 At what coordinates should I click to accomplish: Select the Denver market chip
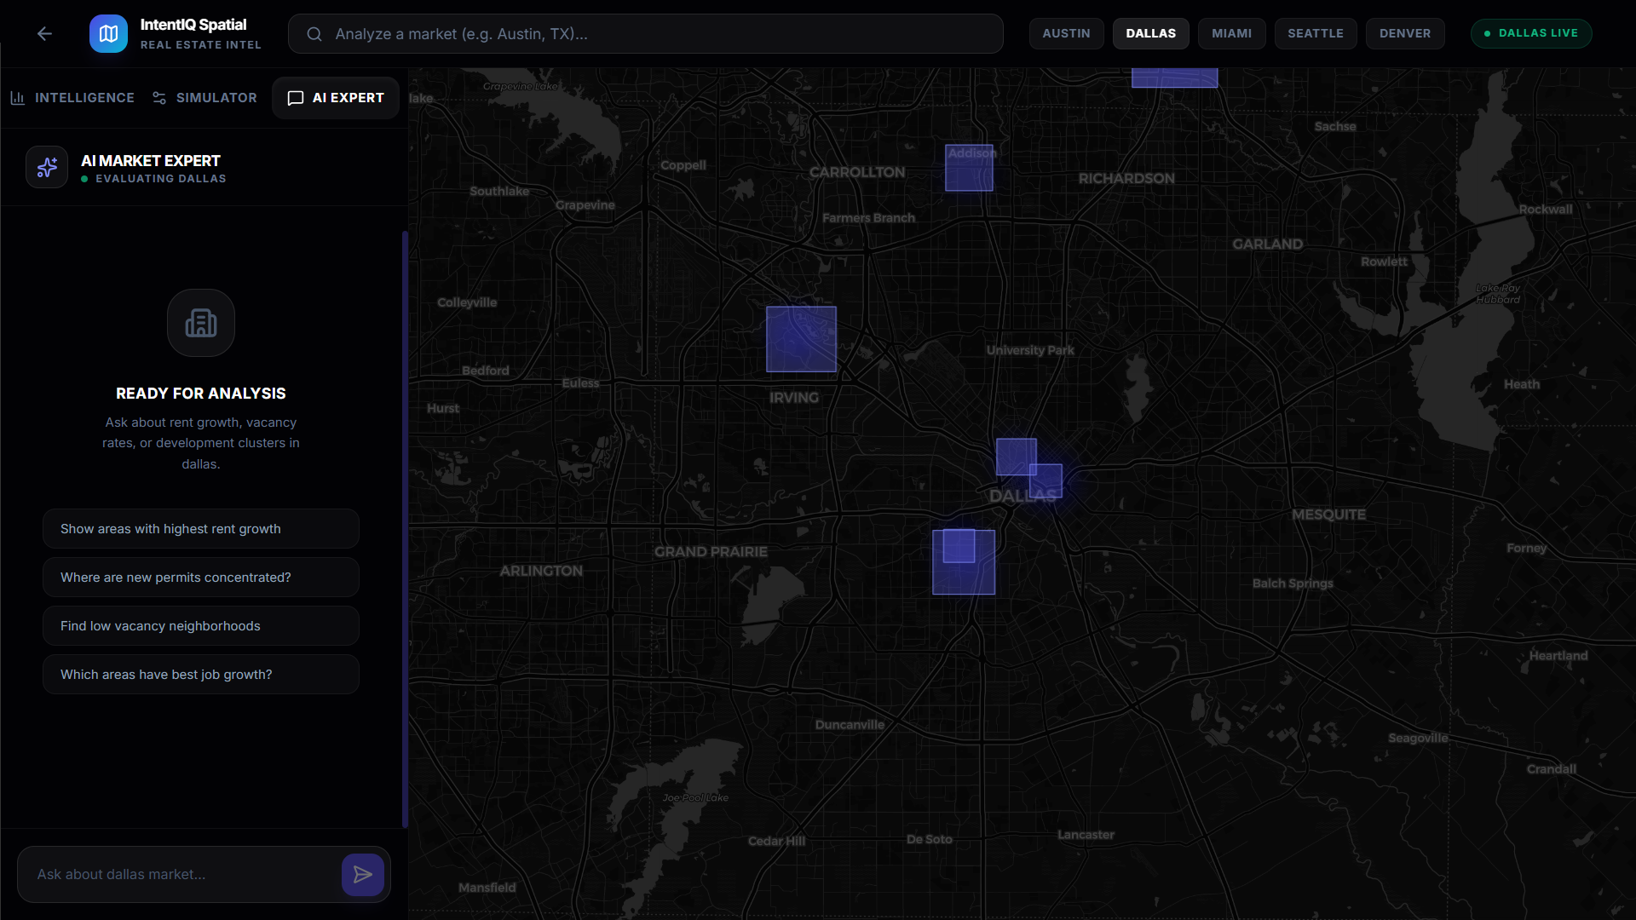pyautogui.click(x=1404, y=33)
